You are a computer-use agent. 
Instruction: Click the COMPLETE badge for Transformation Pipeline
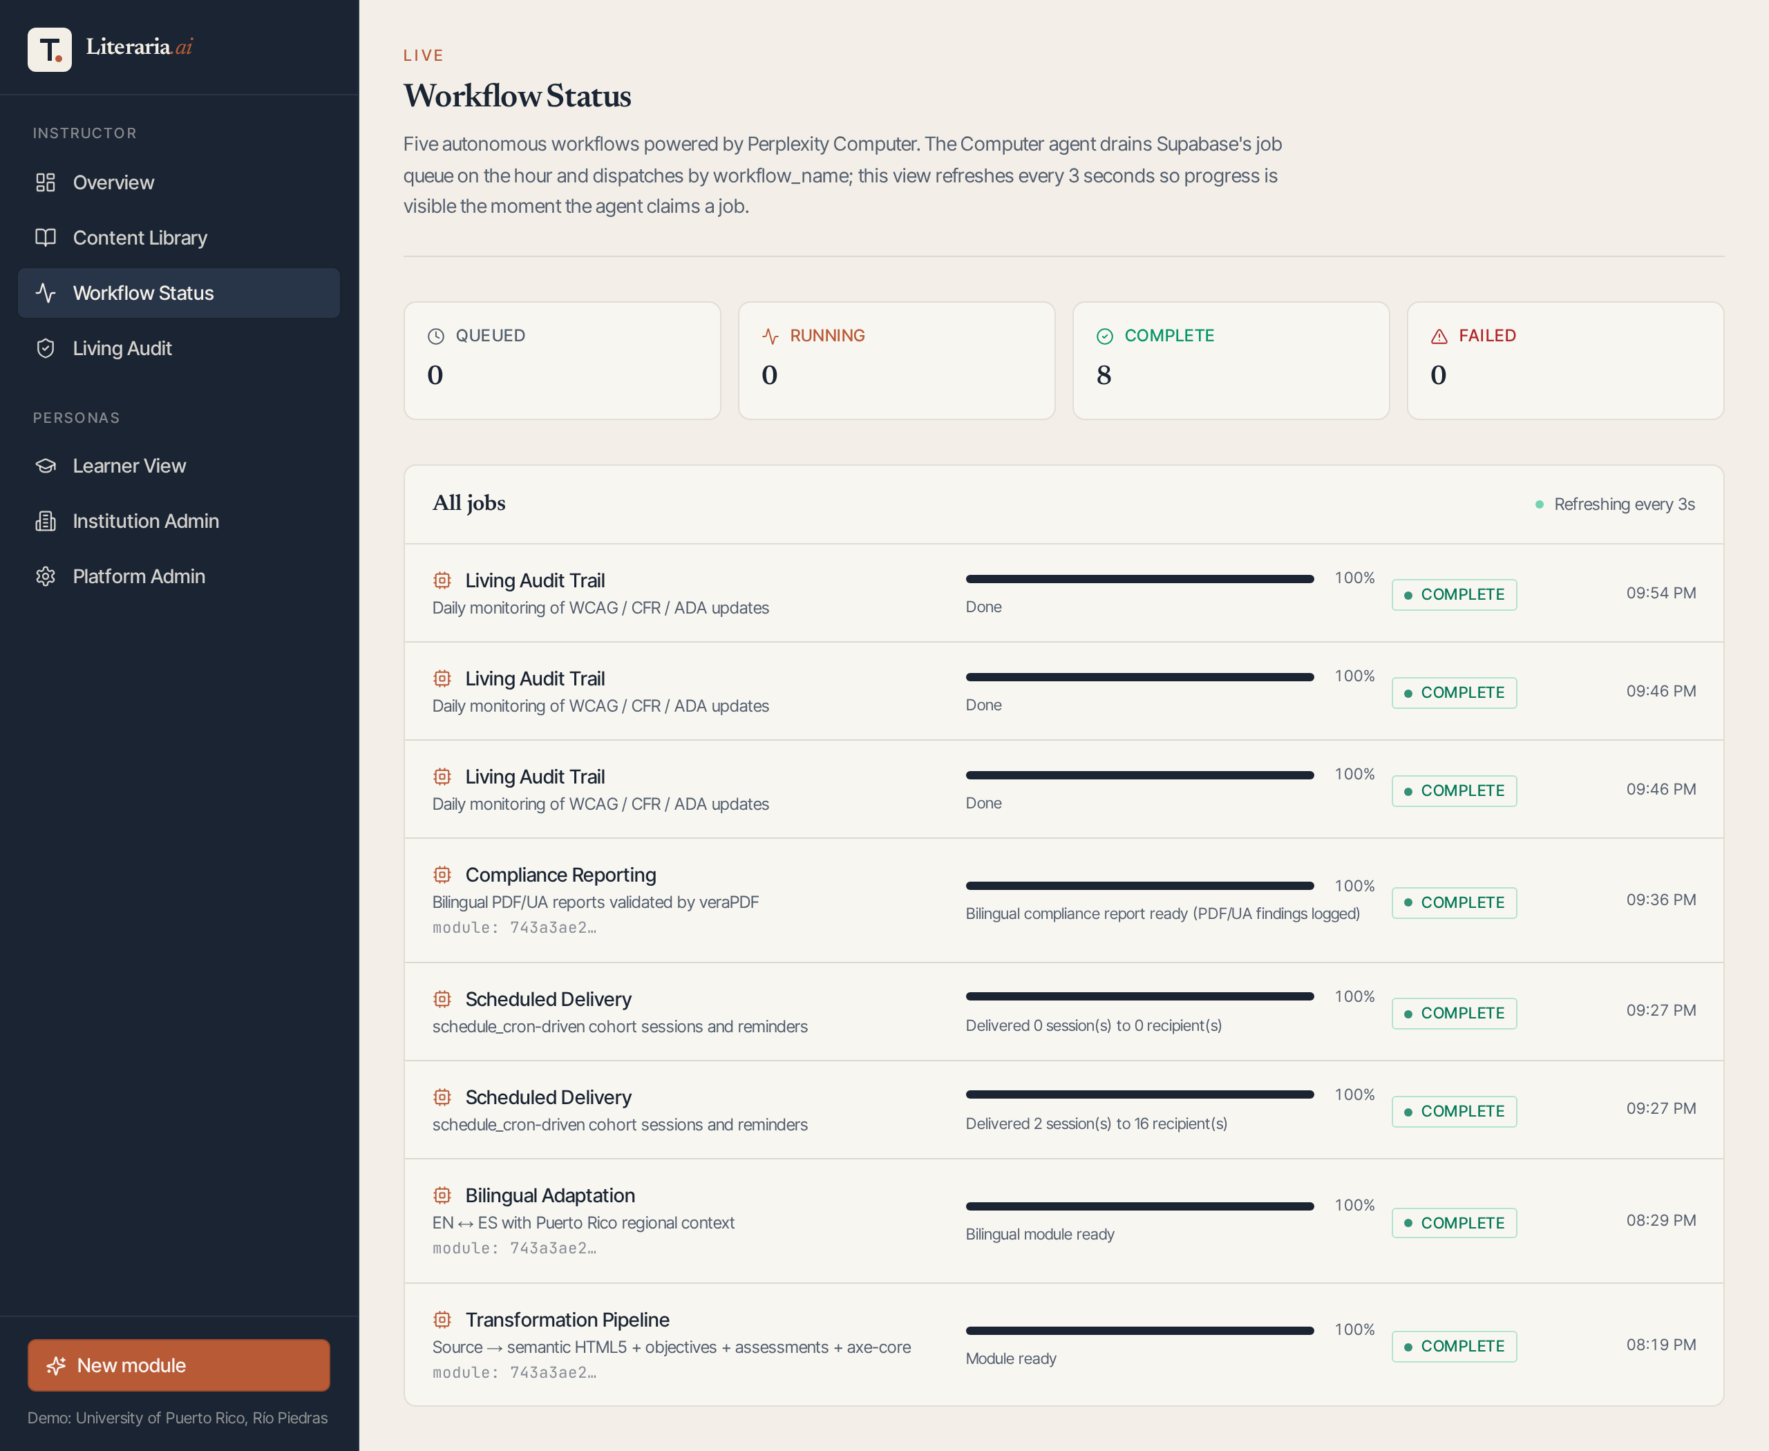(x=1454, y=1346)
